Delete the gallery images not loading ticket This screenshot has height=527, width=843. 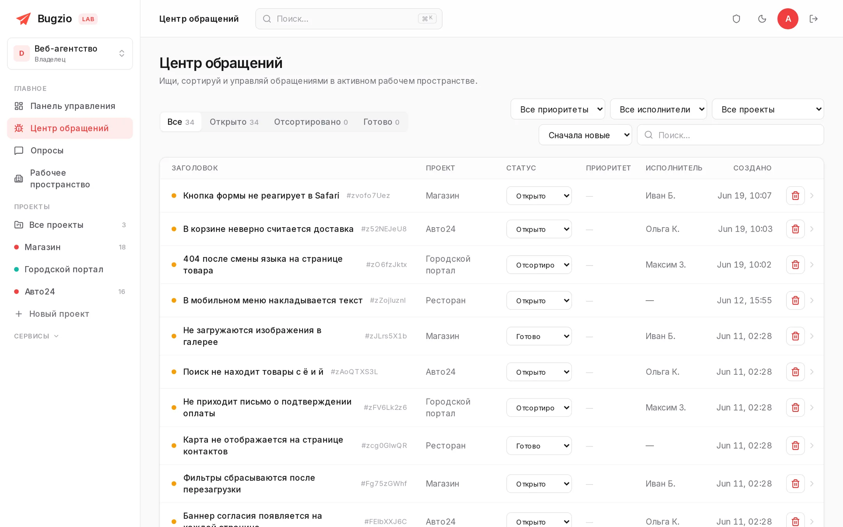(x=795, y=336)
